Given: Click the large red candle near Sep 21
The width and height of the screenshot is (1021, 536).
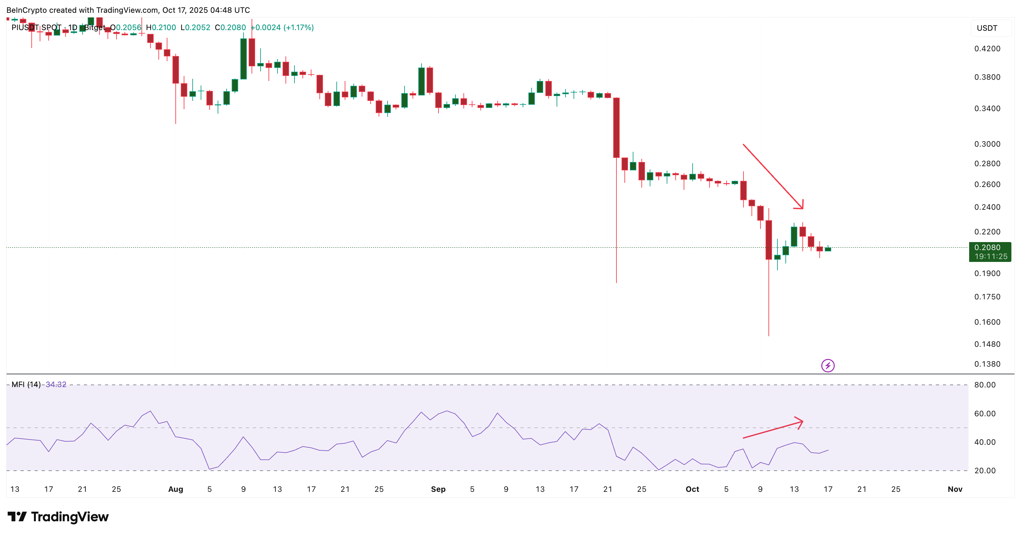Looking at the screenshot, I should tap(616, 128).
